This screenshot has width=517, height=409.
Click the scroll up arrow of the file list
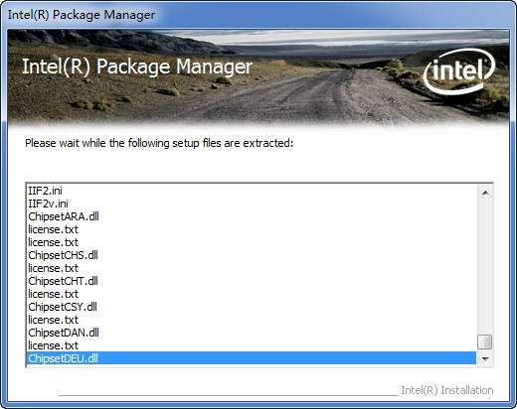tap(485, 194)
